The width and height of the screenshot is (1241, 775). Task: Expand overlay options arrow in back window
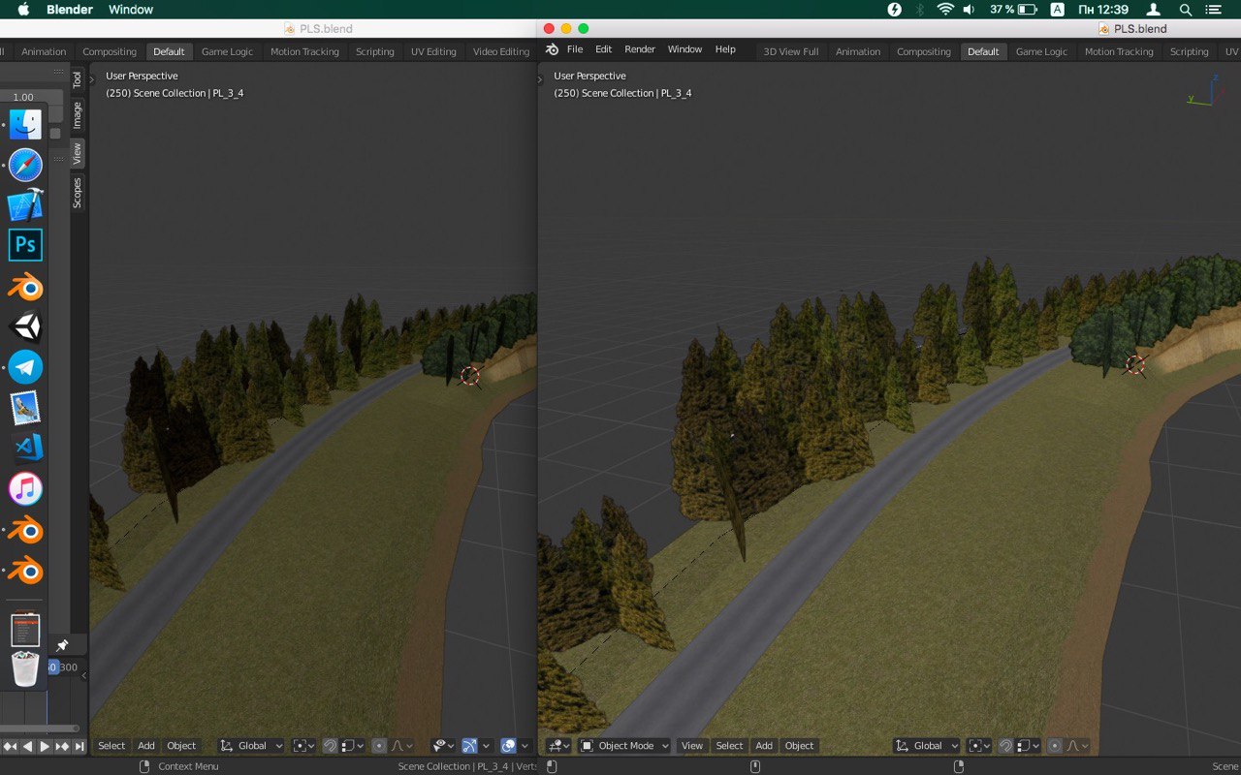(x=525, y=746)
